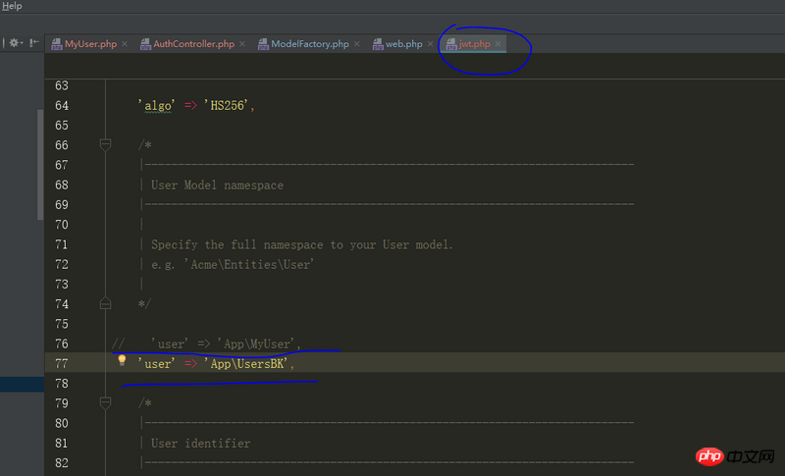Close the AuthController.php tab
The image size is (785, 476).
[242, 44]
